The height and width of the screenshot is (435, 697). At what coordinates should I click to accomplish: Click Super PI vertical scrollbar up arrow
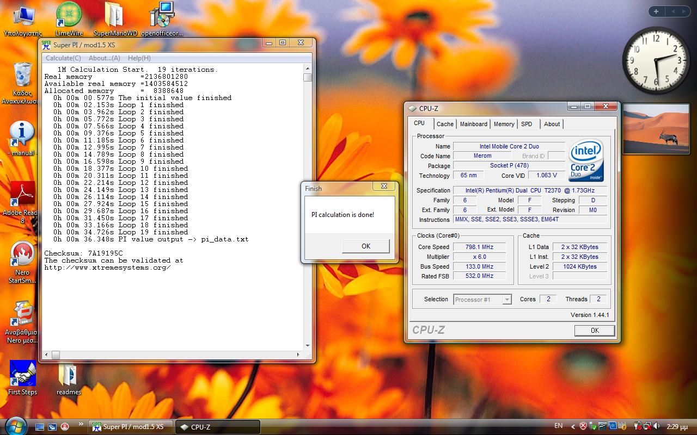[308, 69]
